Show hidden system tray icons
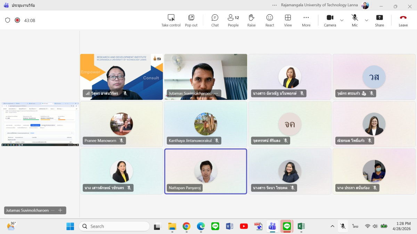 (x=332, y=226)
